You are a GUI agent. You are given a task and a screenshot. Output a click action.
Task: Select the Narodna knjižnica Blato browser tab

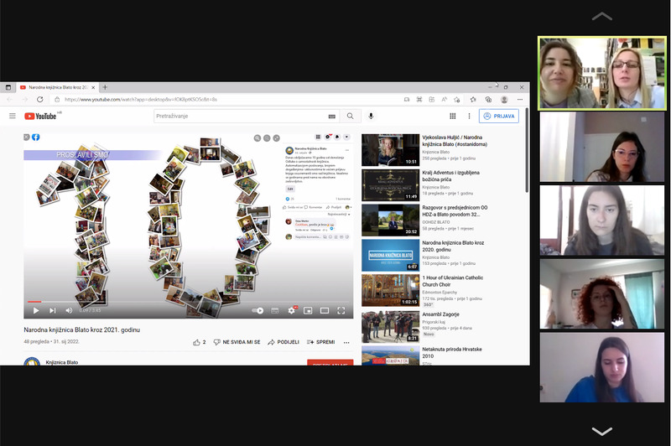[59, 87]
